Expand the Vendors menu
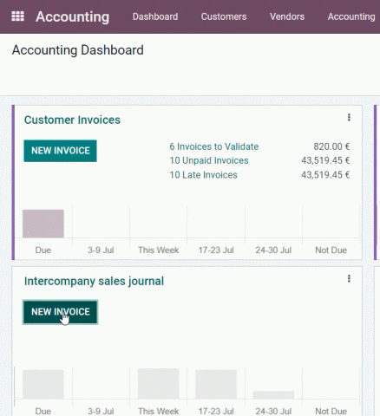 click(287, 16)
